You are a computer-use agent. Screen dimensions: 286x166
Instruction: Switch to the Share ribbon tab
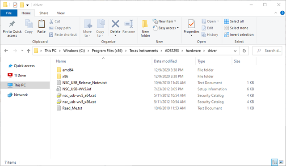pyautogui.click(x=44, y=13)
